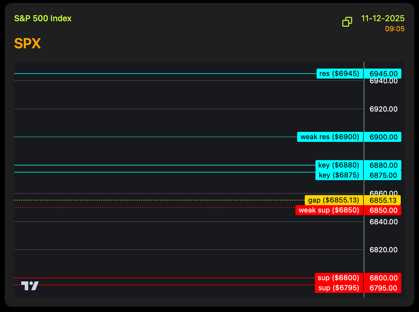
Task: Select the sup ($6795) red label
Action: click(339, 288)
